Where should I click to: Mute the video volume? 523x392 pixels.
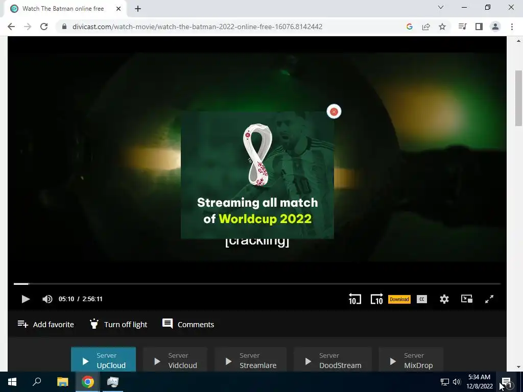[47, 299]
